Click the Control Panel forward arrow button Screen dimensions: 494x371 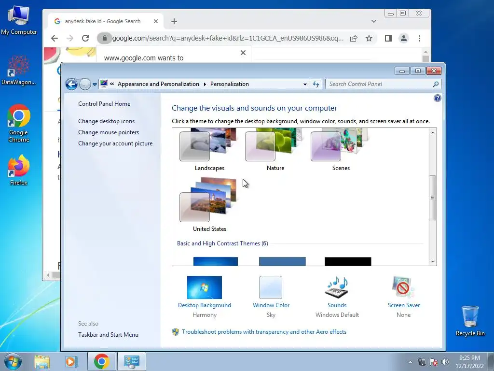85,84
